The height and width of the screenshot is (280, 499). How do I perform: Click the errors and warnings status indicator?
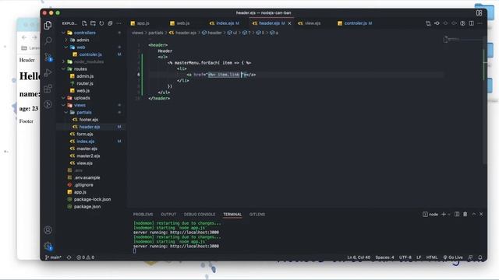[85, 257]
